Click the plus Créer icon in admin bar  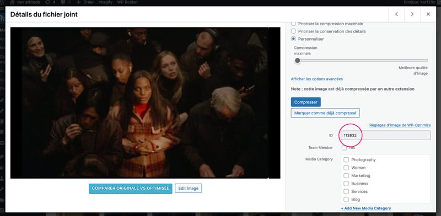[x=78, y=2]
